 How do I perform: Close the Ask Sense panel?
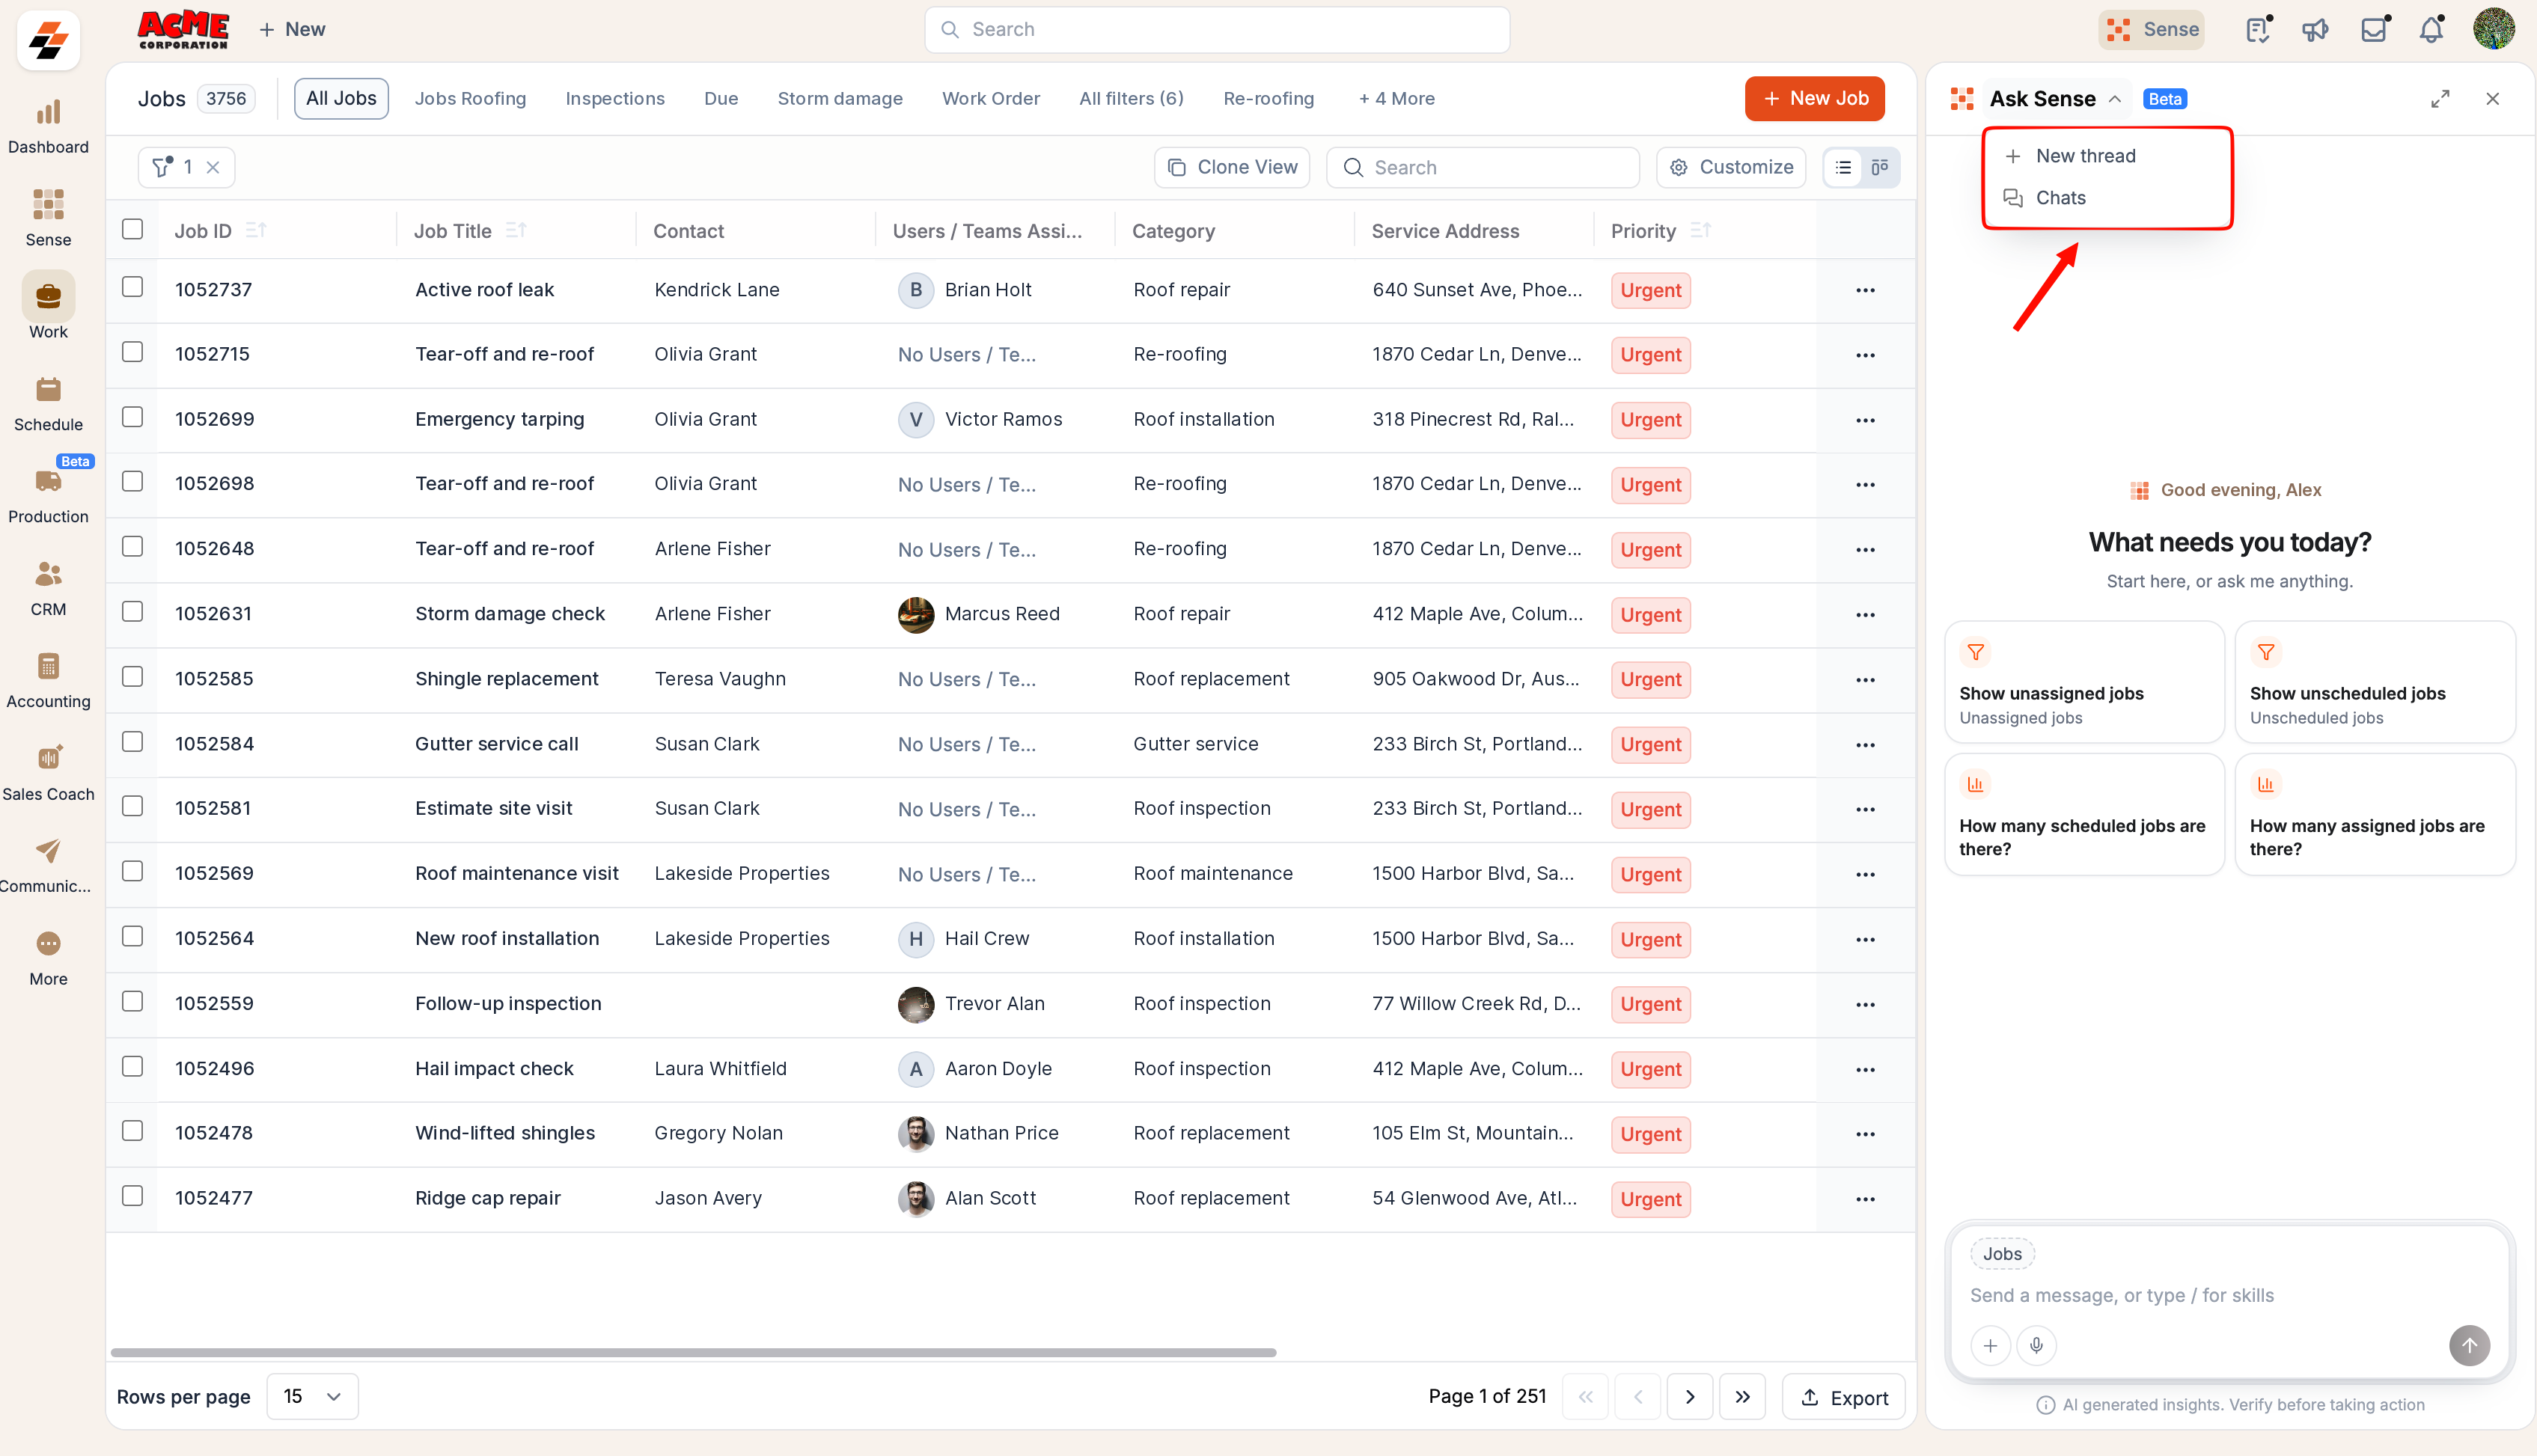pos(2492,98)
